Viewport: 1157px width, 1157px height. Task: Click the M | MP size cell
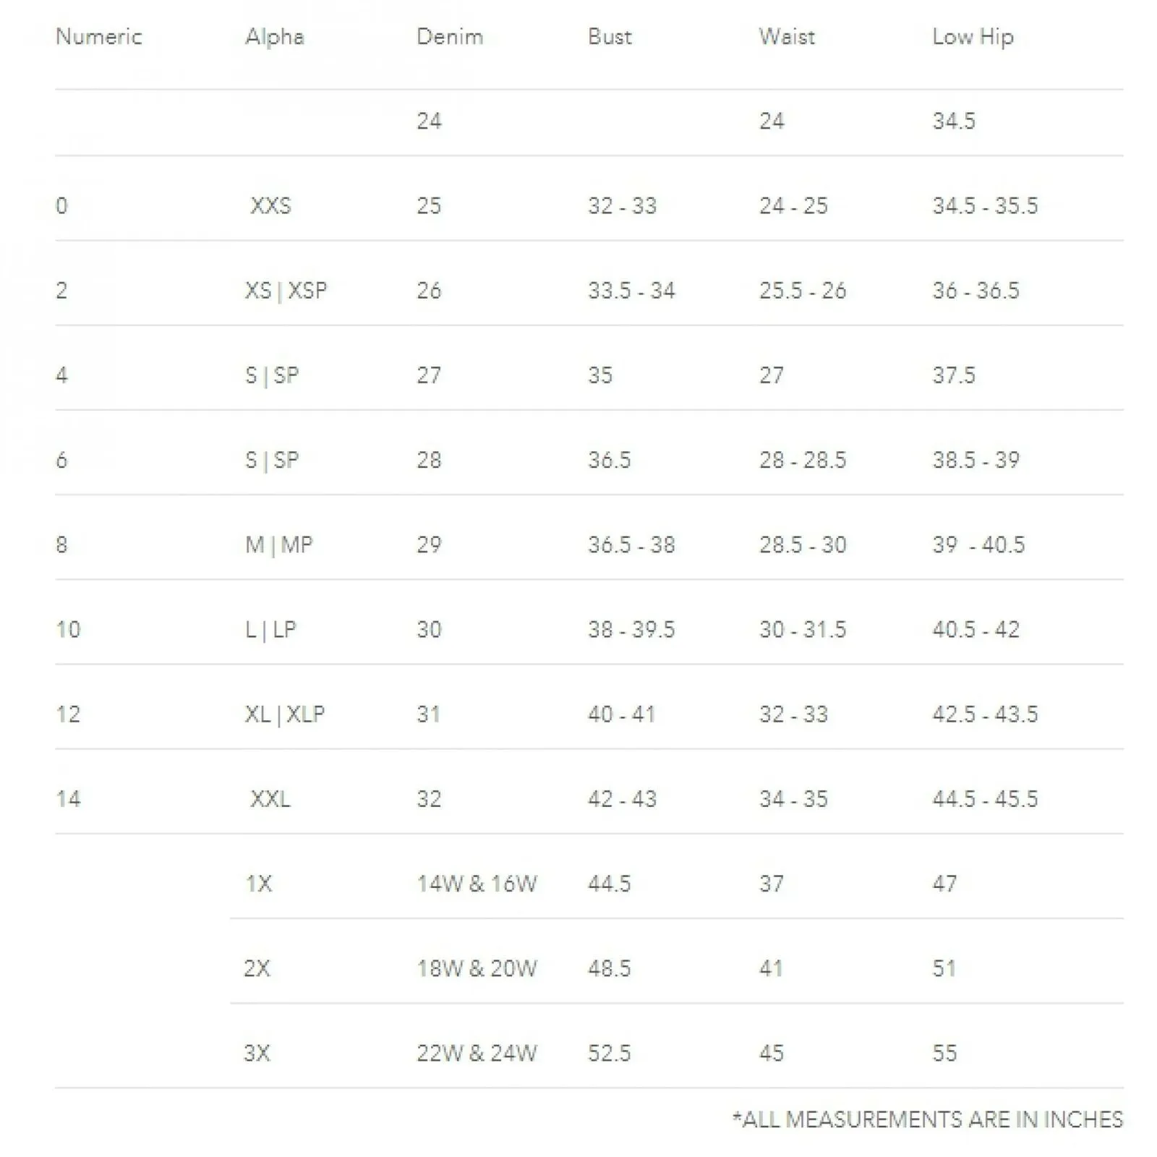pyautogui.click(x=279, y=545)
